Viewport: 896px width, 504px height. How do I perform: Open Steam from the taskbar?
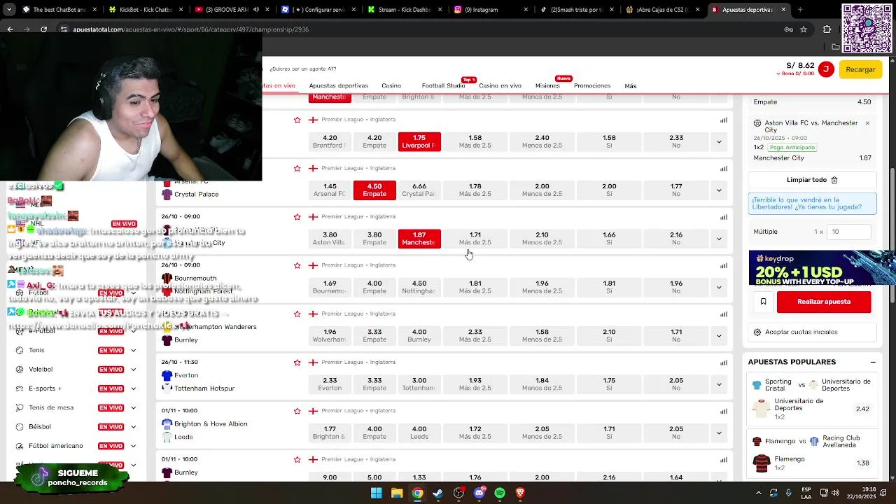[x=438, y=493]
